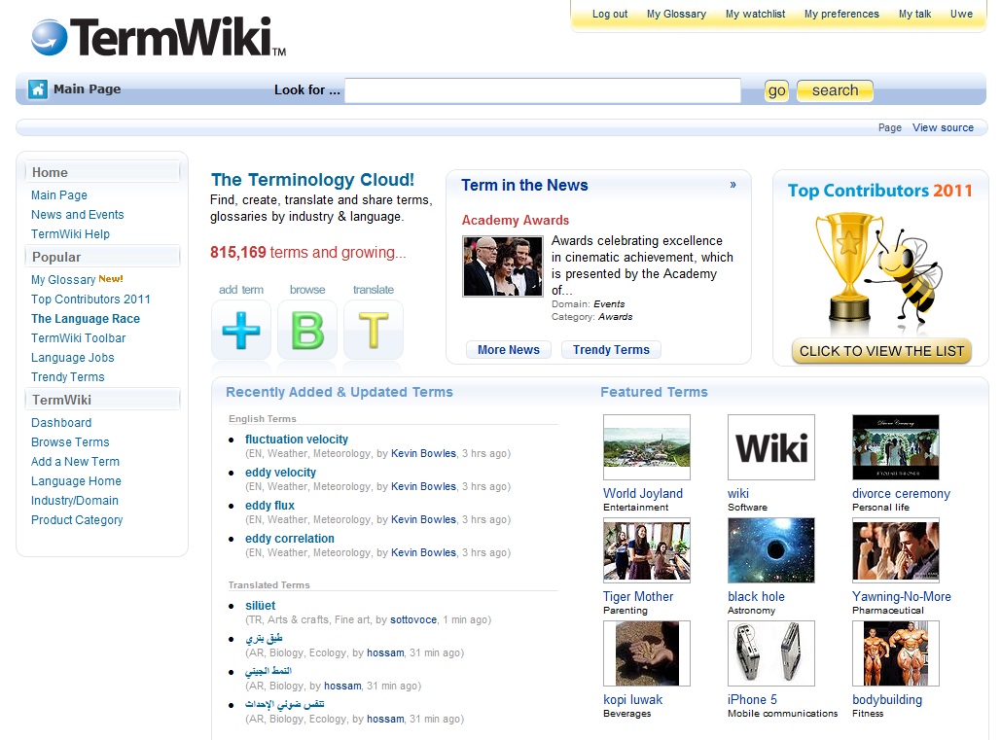The height and width of the screenshot is (740, 1001).
Task: Open the Trendy Terms button
Action: pyautogui.click(x=611, y=350)
